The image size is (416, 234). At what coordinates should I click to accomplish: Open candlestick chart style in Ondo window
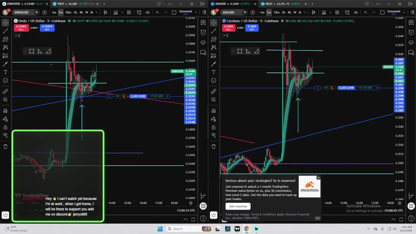105,12
